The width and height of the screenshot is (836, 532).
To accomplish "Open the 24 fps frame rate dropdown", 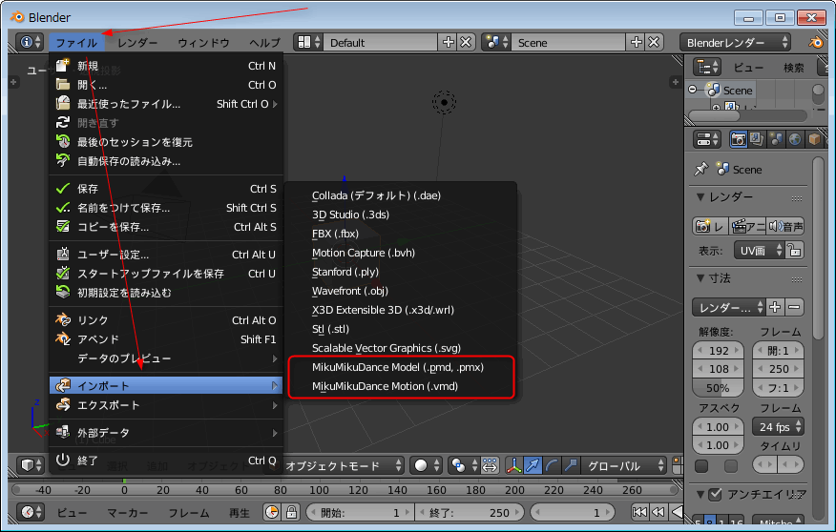I will 779,426.
